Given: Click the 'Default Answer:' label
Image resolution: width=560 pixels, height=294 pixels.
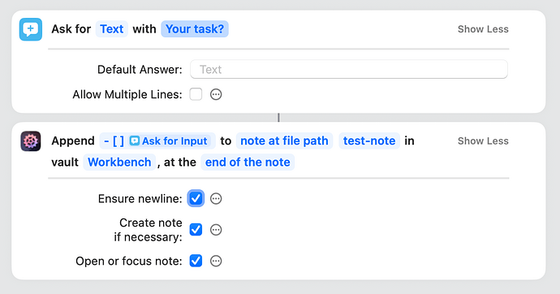Looking at the screenshot, I should [140, 69].
